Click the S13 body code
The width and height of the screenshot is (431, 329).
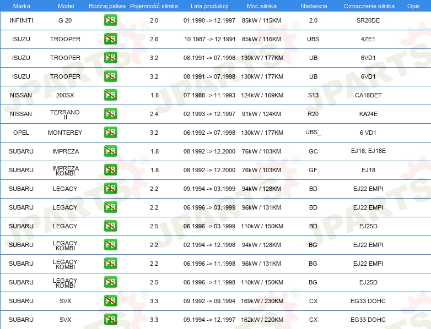pos(313,95)
